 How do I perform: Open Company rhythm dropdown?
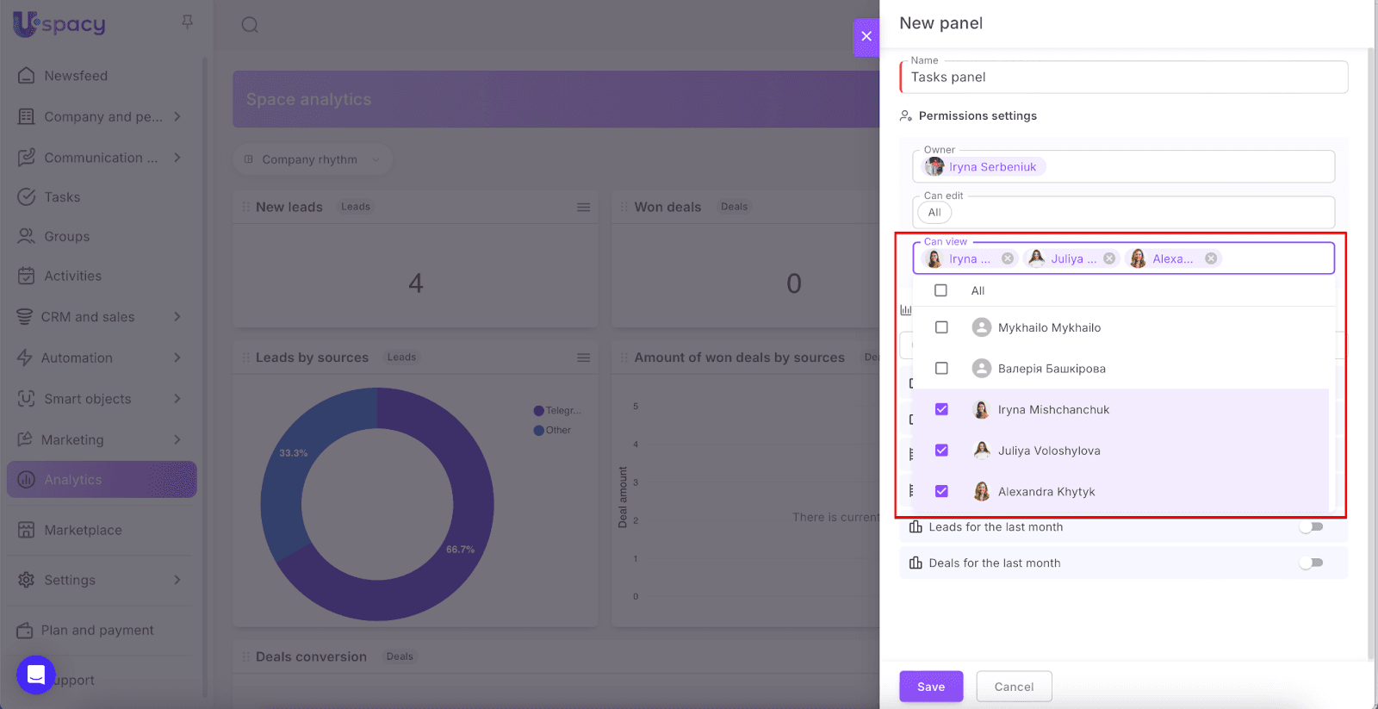(x=312, y=159)
